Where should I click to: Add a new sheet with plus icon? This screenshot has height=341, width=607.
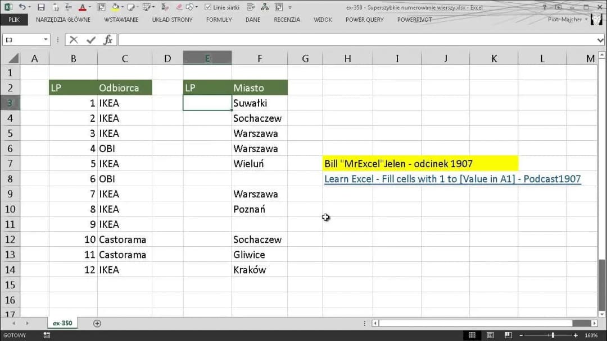[97, 323]
